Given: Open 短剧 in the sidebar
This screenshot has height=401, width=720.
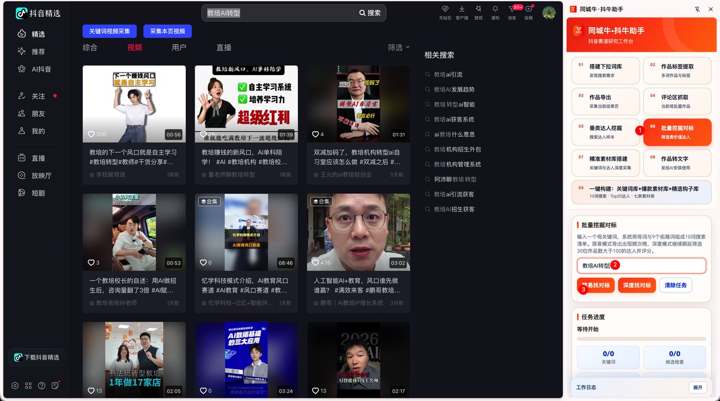Looking at the screenshot, I should coord(38,193).
